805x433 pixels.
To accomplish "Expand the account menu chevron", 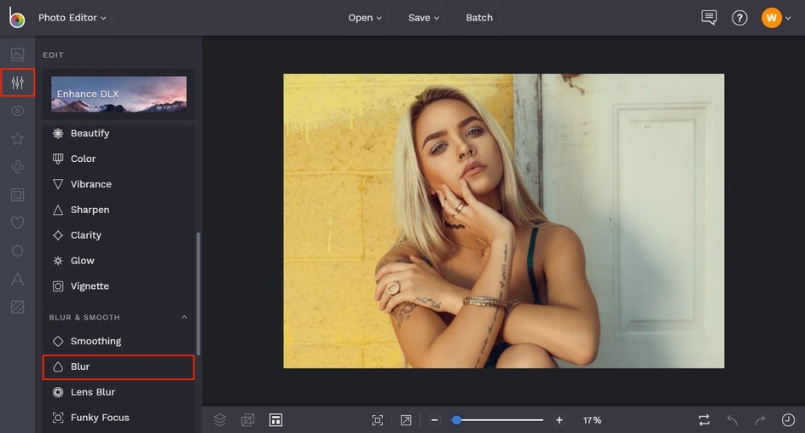I will [788, 19].
